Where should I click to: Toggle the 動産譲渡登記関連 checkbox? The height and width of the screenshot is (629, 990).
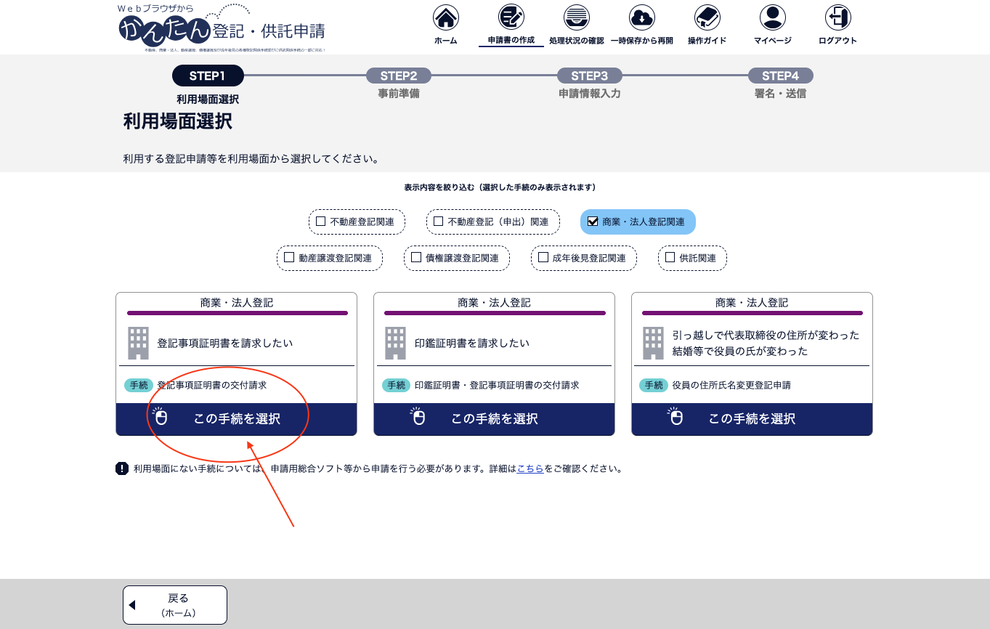click(x=288, y=257)
